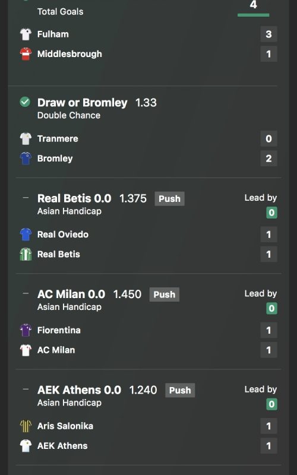This screenshot has width=297, height=475.
Task: Click the dash indicator next to AC Milan 0.0
Action: tap(26, 293)
